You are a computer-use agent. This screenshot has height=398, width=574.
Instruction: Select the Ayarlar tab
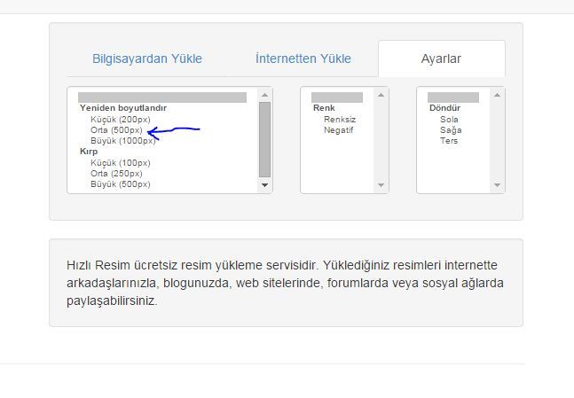442,59
